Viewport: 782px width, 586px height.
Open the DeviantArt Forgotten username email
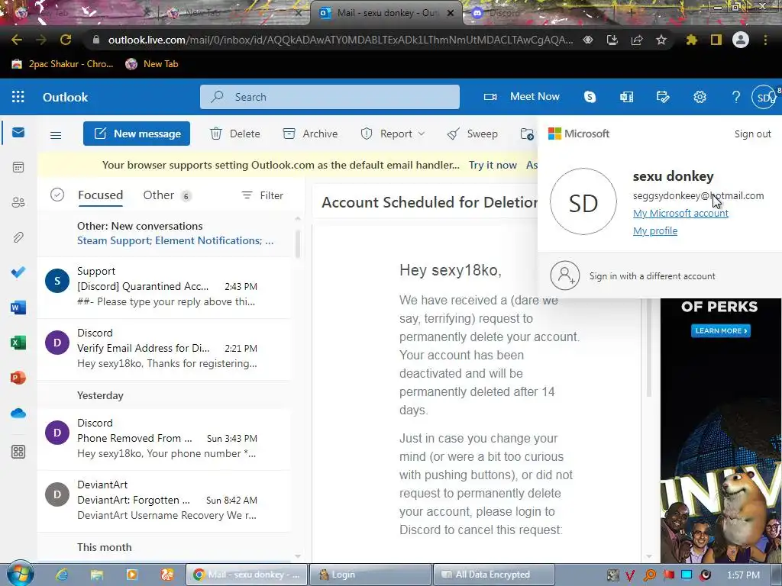coord(165,501)
